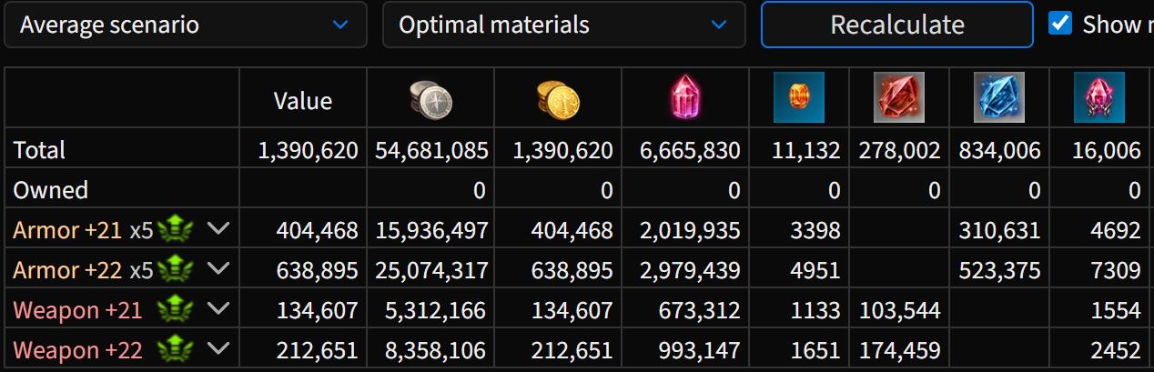The image size is (1154, 372).
Task: Click the Owned silver amount field
Action: [430, 190]
